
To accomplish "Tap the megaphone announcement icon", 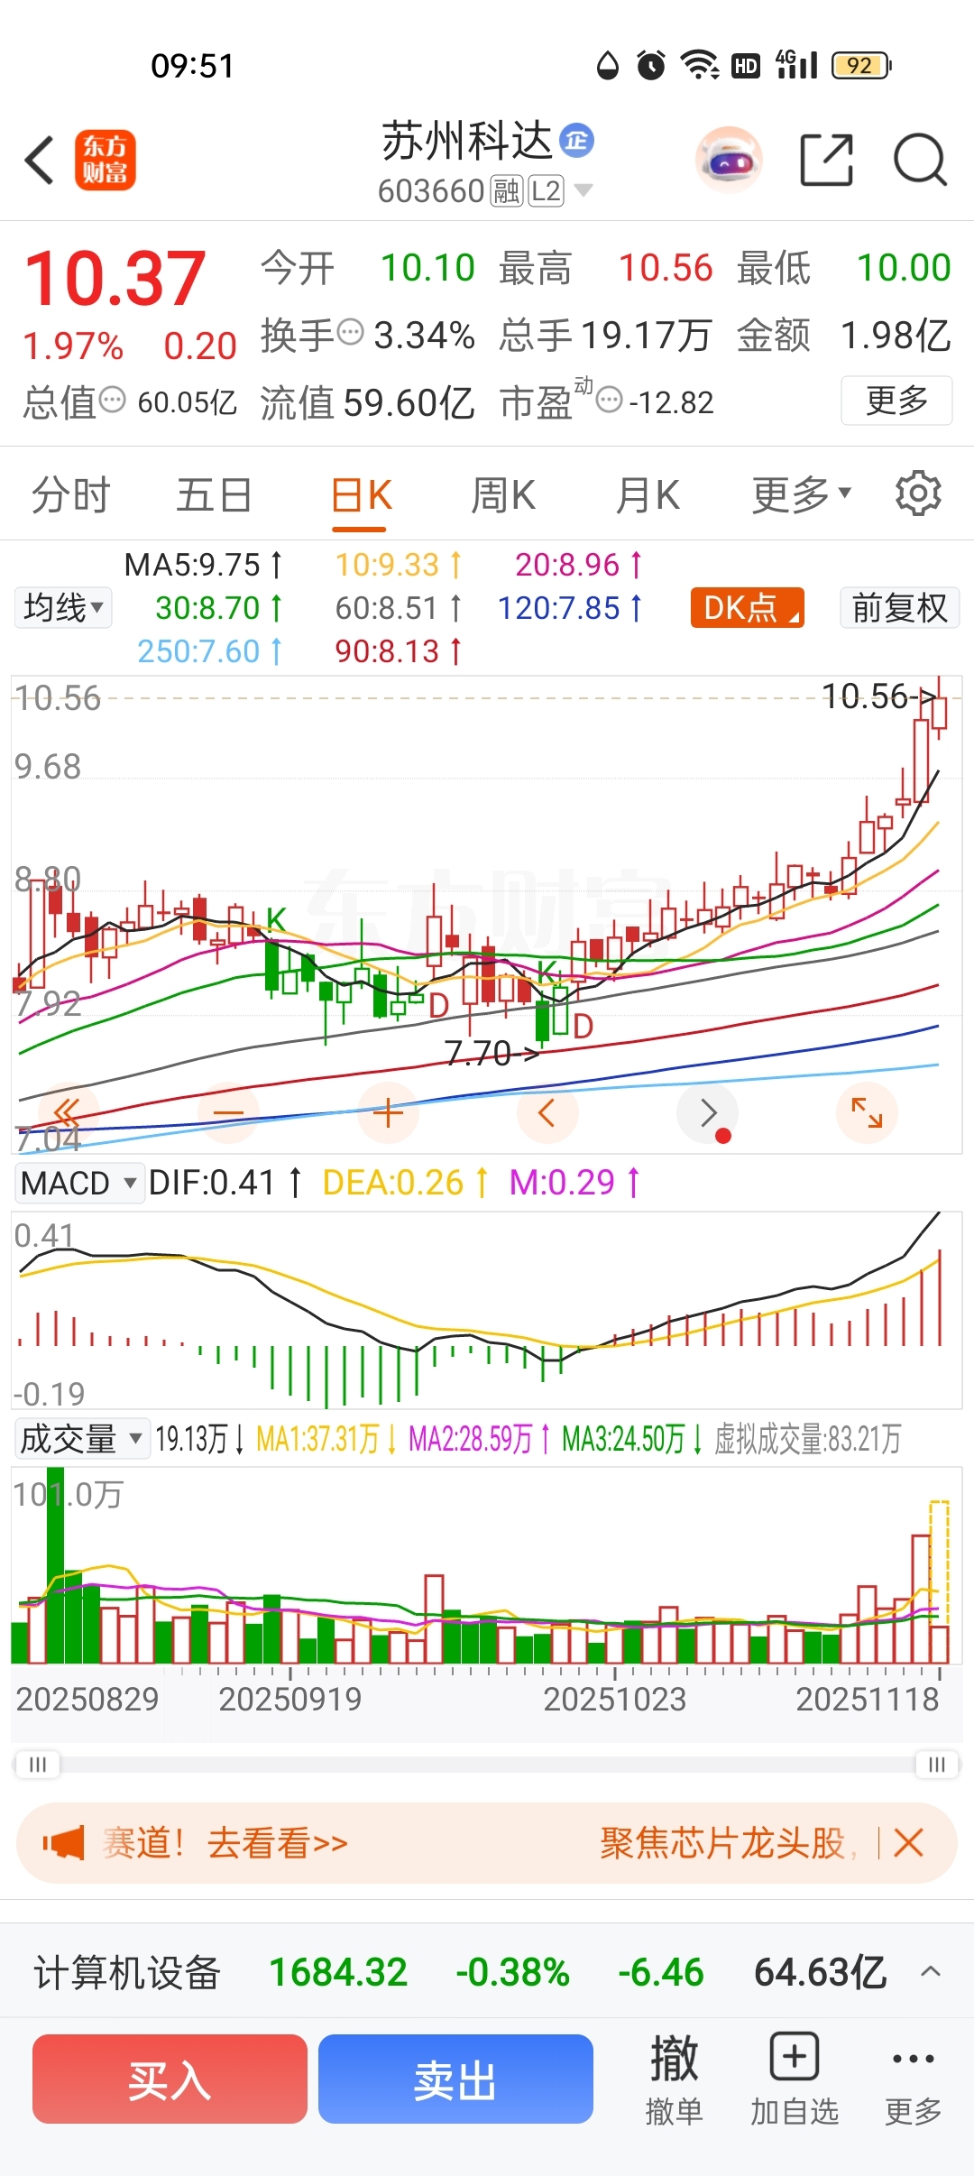I will 64,1843.
